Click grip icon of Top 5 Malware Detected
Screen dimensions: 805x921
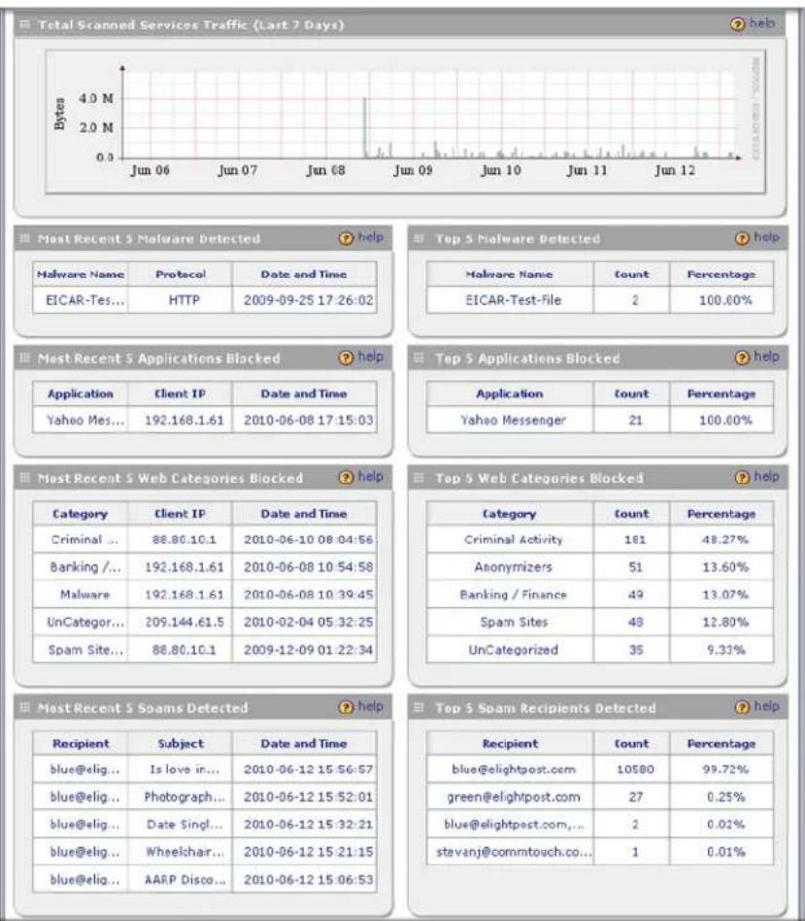click(x=419, y=238)
